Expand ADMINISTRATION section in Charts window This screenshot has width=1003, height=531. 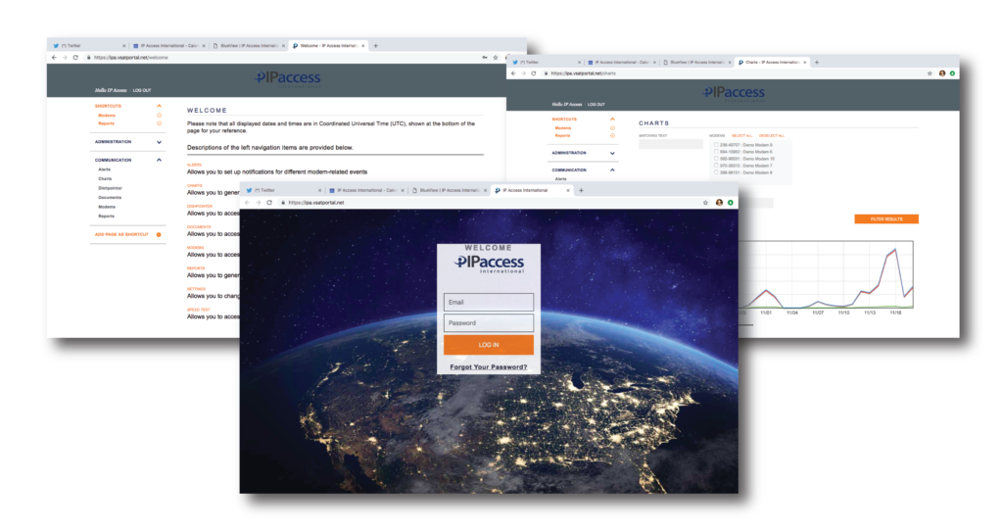pos(612,153)
